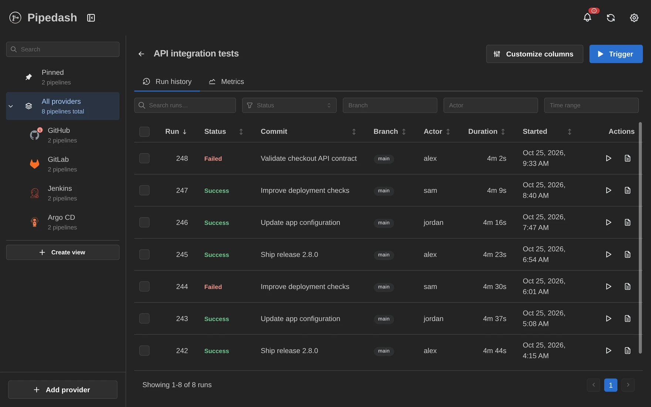The height and width of the screenshot is (407, 651).
Task: Rerun run 246 with play icon
Action: pyautogui.click(x=608, y=222)
